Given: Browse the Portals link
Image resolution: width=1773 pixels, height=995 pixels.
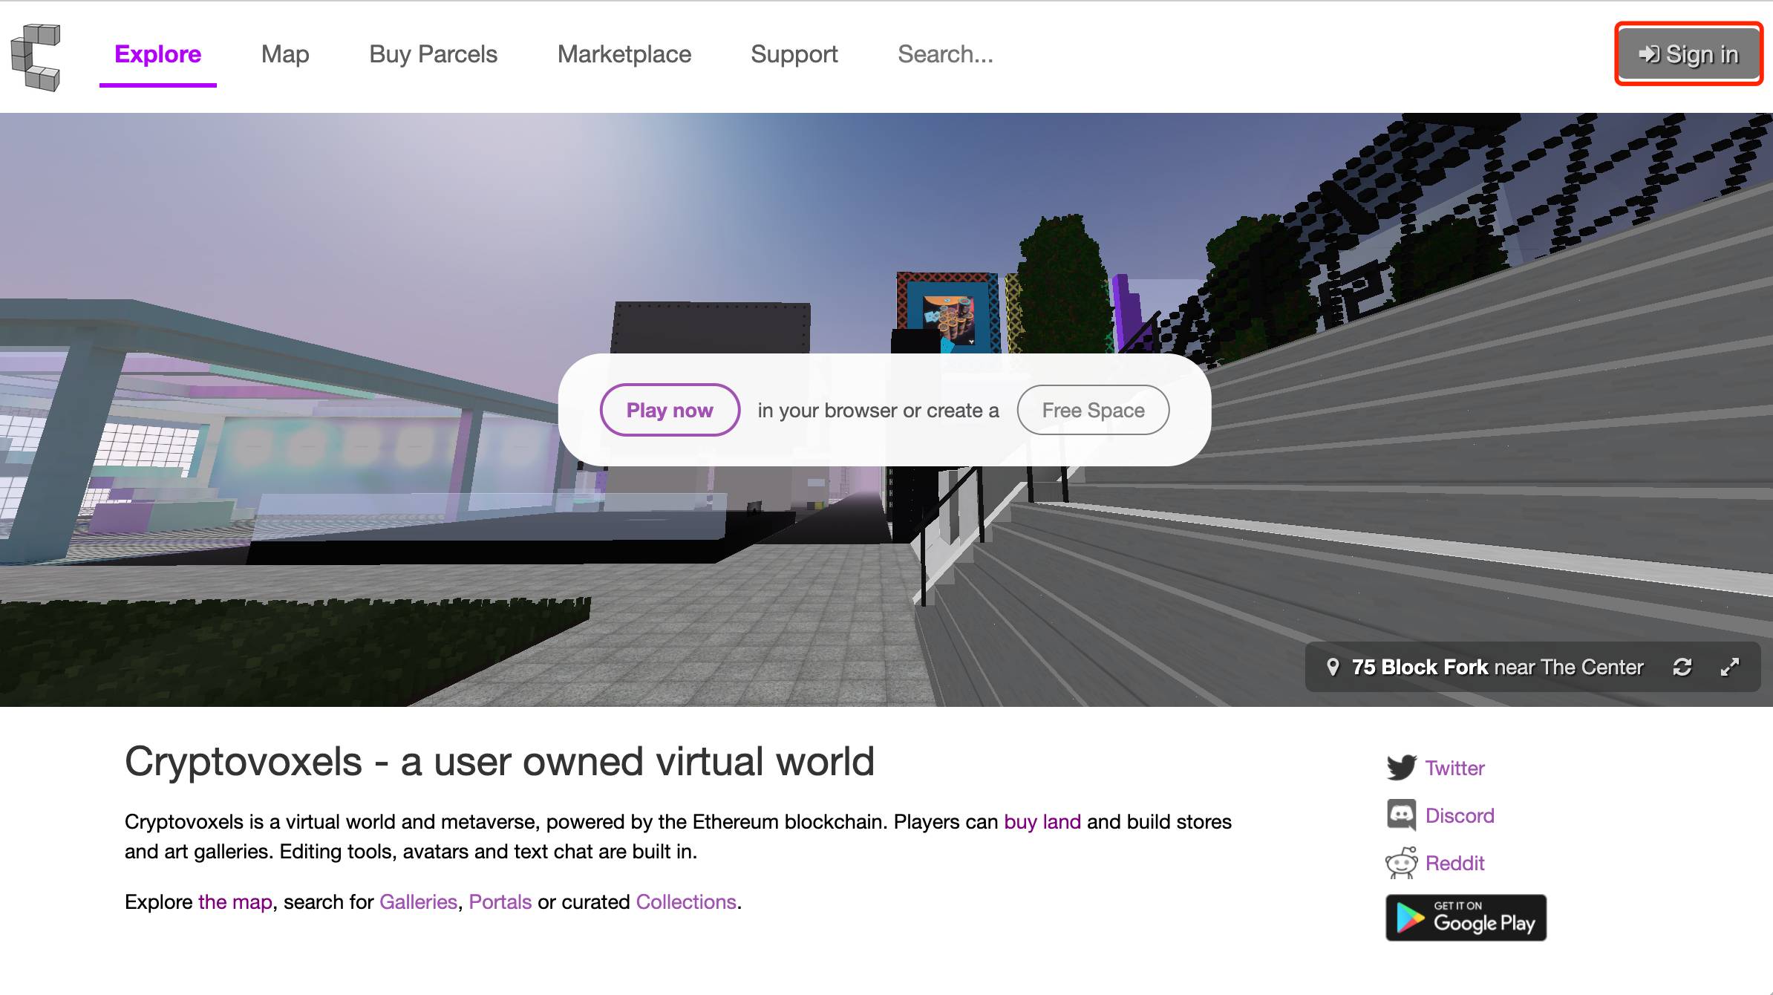Looking at the screenshot, I should click(x=500, y=902).
